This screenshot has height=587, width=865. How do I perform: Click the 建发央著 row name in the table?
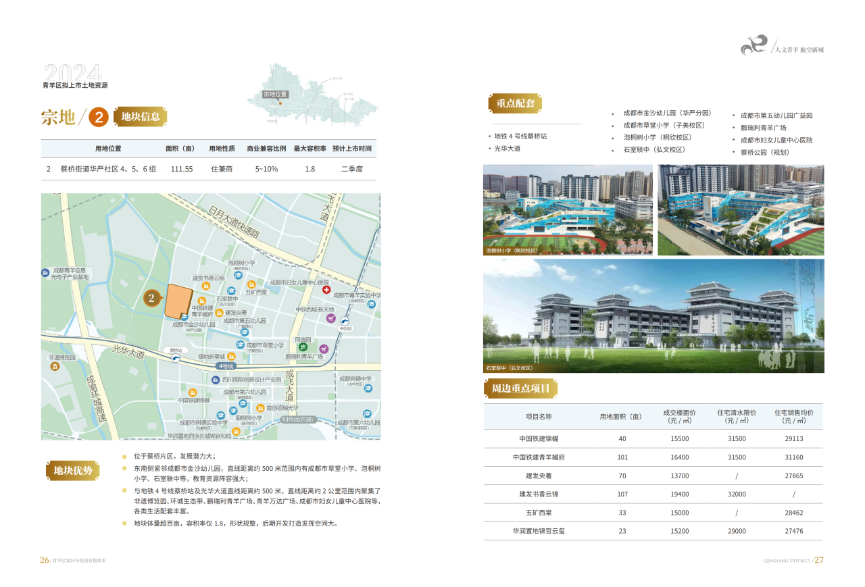click(x=539, y=476)
